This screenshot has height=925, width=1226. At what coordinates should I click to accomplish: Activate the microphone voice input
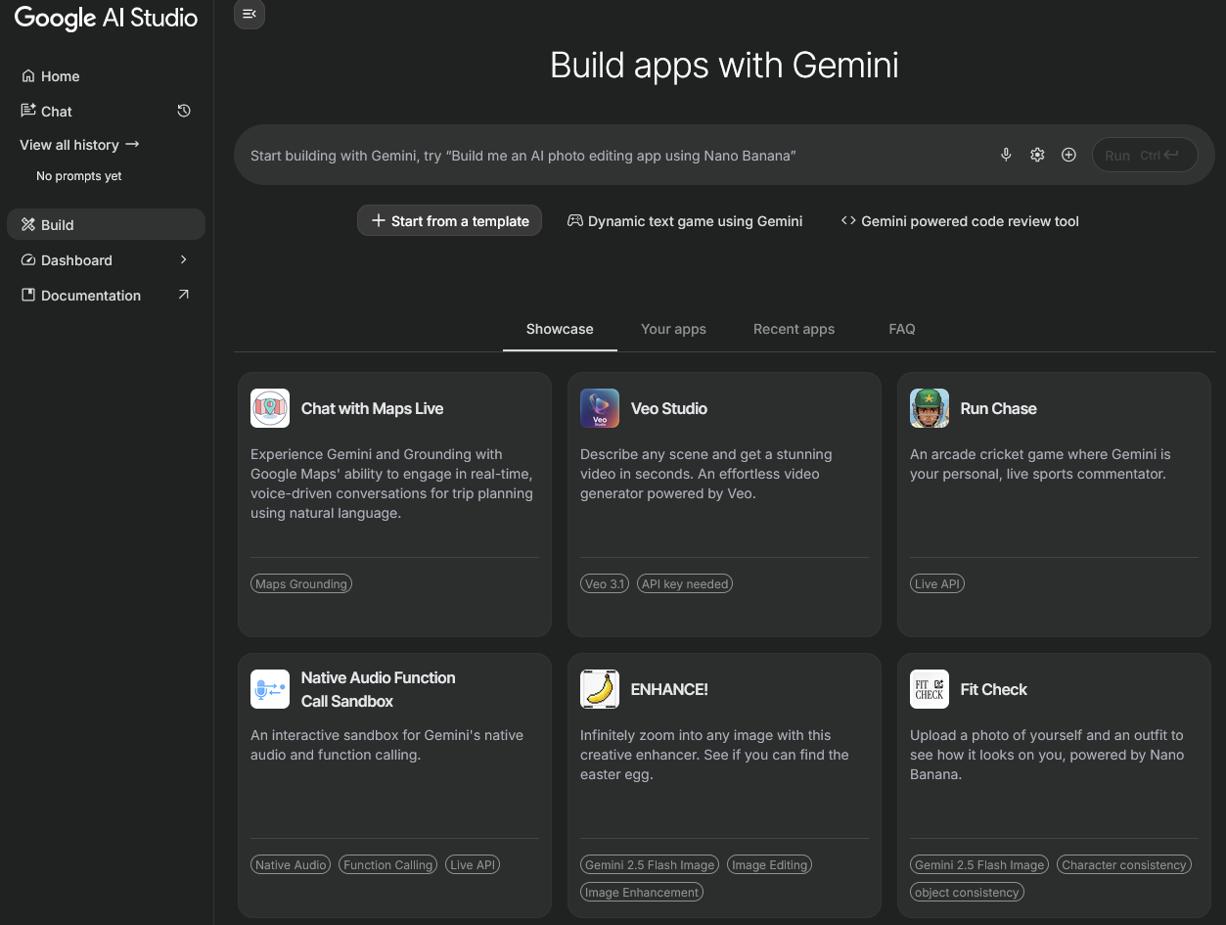(1006, 155)
